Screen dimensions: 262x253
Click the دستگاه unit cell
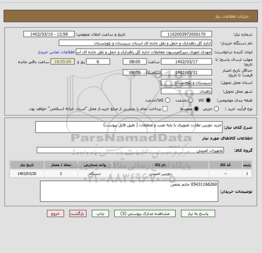coord(95,174)
